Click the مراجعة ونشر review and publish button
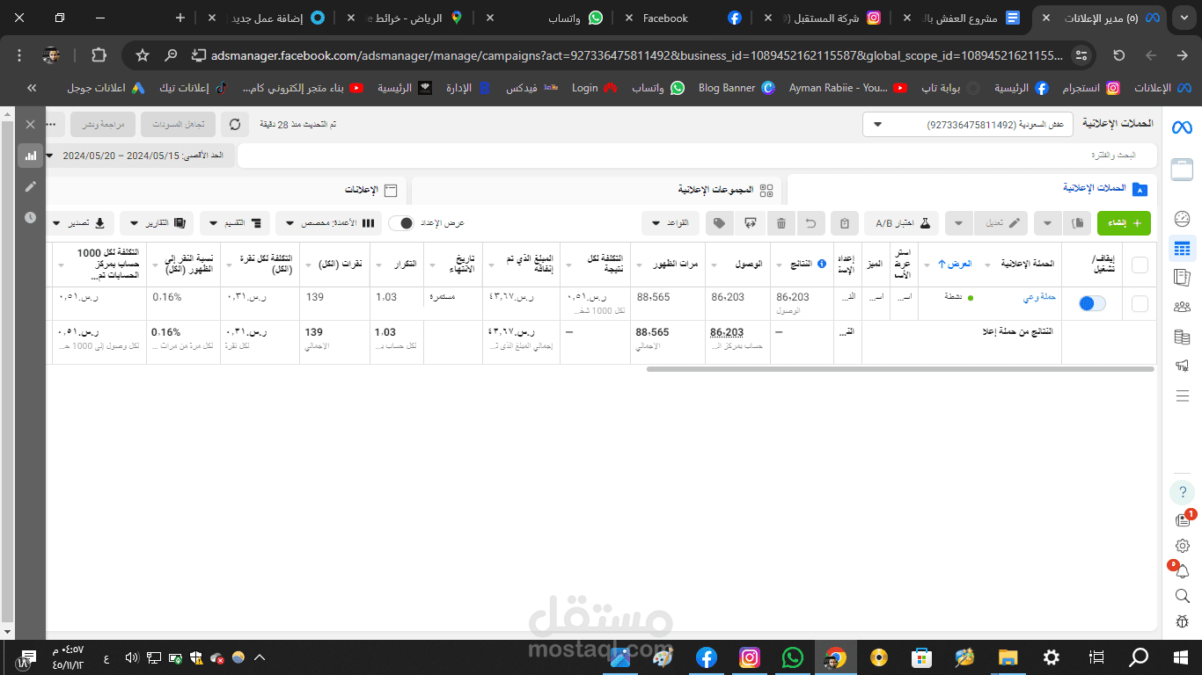The height and width of the screenshot is (675, 1202). 103,125
